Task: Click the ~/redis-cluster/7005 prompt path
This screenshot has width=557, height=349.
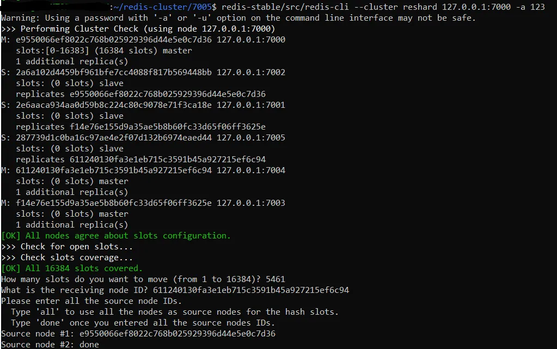Action: (x=162, y=7)
